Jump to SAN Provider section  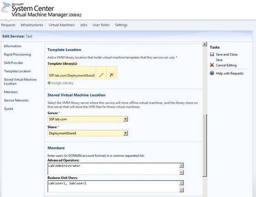(x=14, y=63)
